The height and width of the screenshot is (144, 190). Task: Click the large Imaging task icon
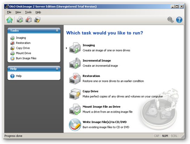click(x=75, y=48)
